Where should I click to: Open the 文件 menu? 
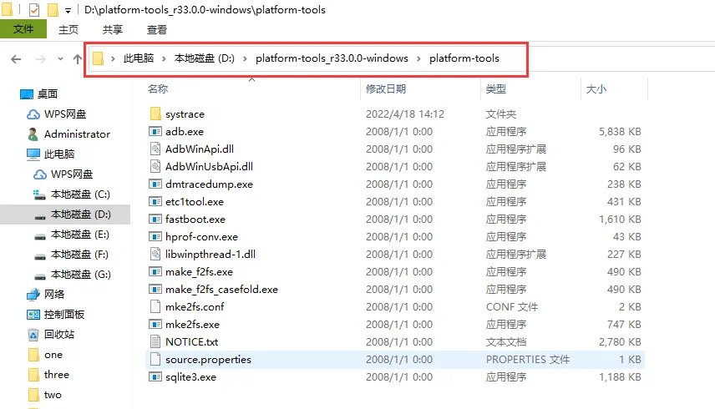(23, 29)
